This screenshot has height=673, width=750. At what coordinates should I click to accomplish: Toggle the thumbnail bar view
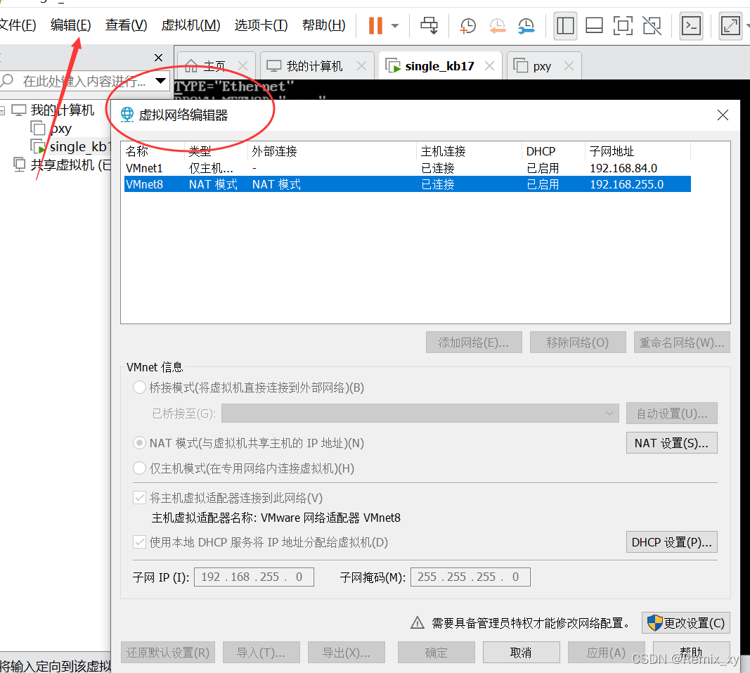click(x=594, y=25)
